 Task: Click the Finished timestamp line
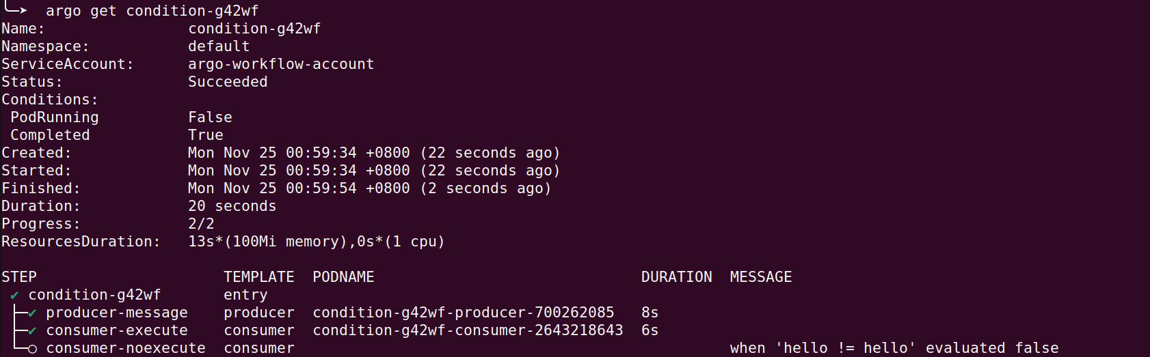pos(369,188)
